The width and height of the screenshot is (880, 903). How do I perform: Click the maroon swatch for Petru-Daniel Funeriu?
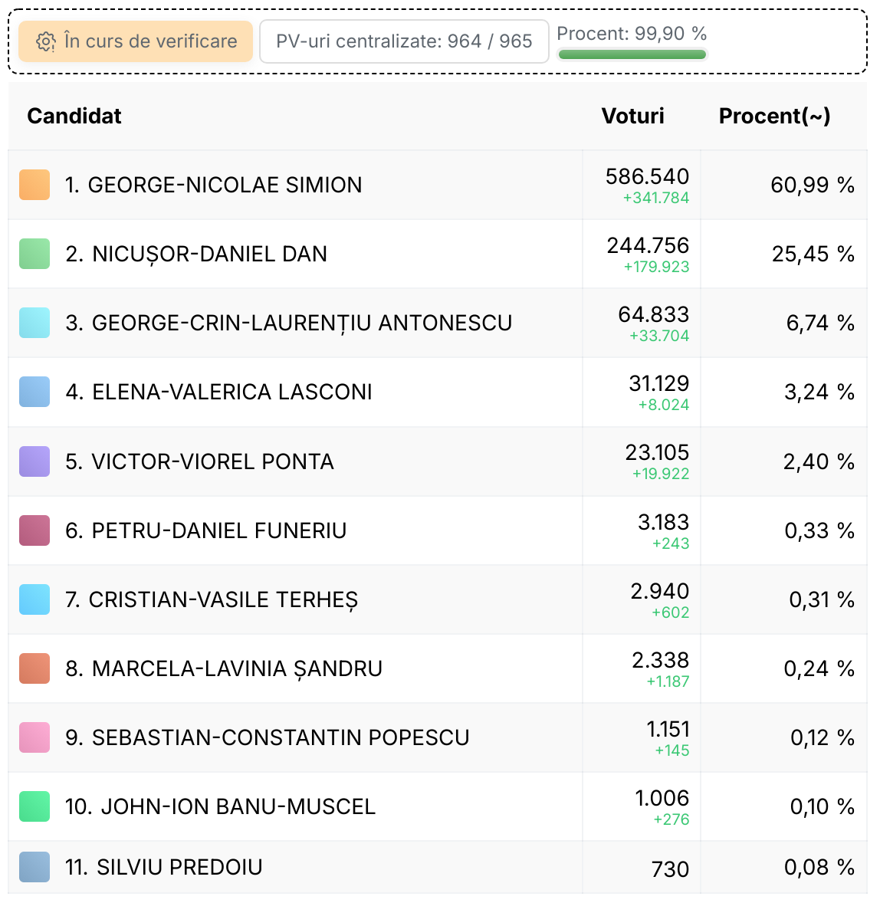tap(34, 530)
